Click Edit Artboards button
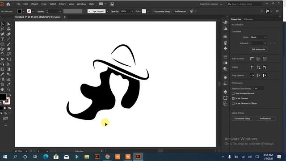This screenshot has height=161, width=286. point(258,49)
